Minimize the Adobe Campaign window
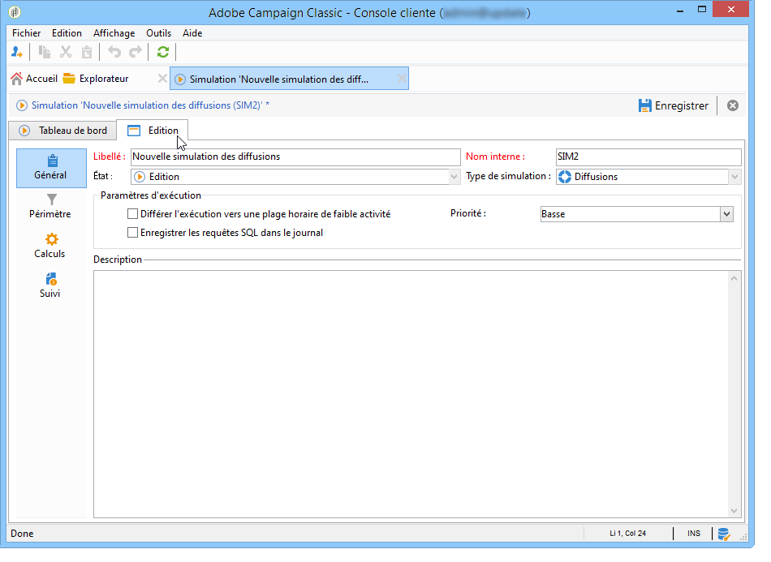 680,11
